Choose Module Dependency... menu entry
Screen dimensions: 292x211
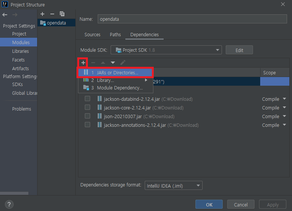[116, 88]
